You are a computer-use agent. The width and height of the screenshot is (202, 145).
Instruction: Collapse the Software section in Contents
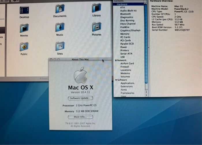[116, 80]
